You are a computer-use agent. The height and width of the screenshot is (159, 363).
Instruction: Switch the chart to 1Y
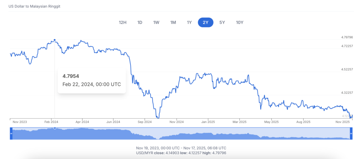point(189,23)
